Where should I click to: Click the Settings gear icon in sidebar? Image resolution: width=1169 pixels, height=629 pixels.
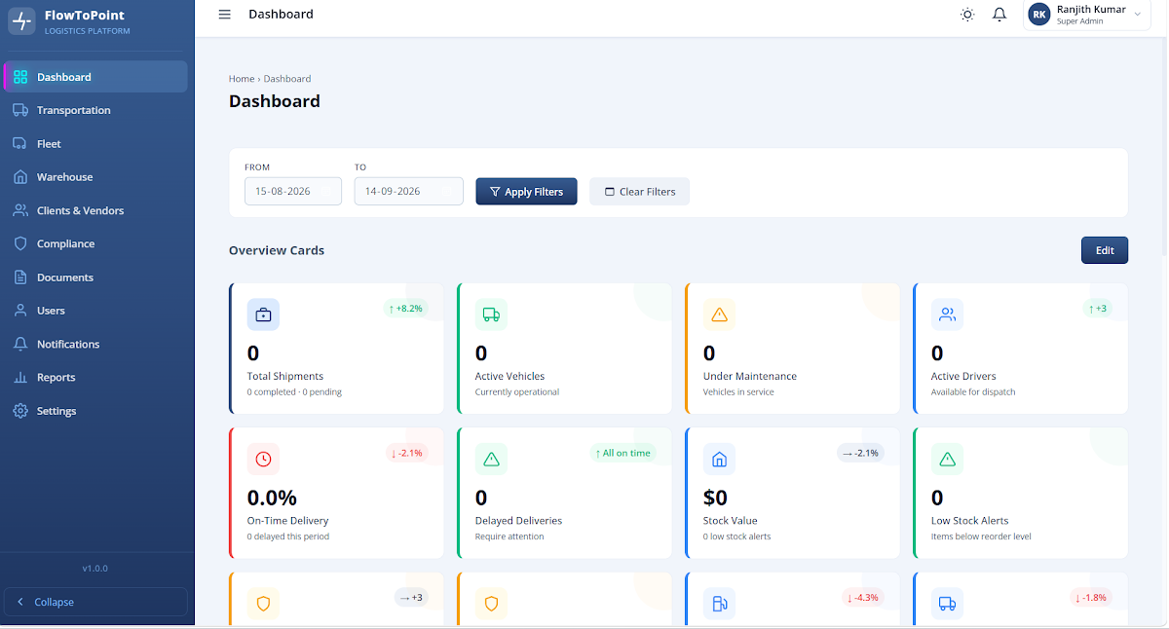[20, 411]
